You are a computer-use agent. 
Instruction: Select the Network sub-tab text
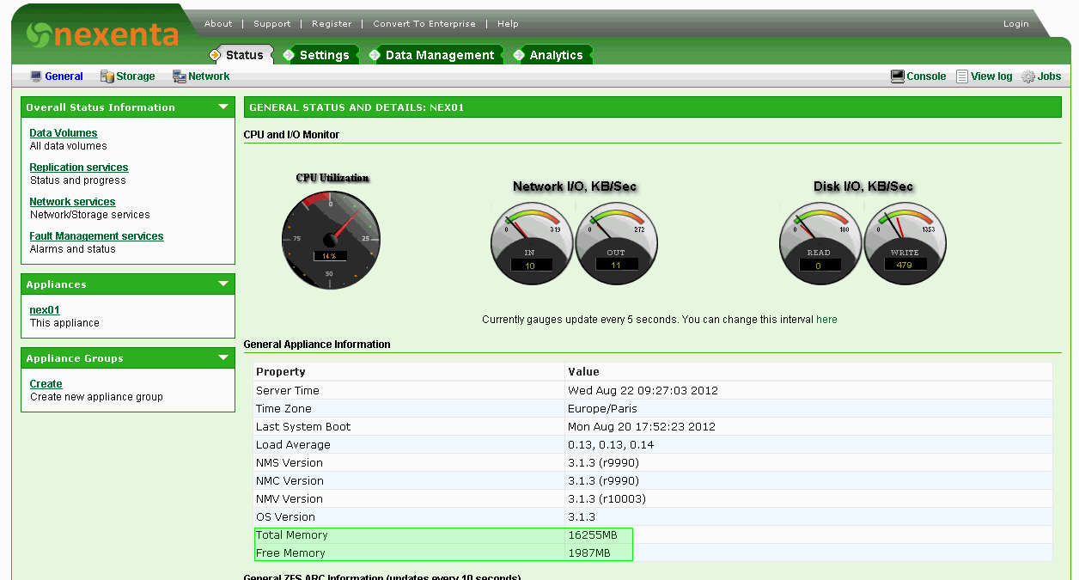click(x=209, y=76)
